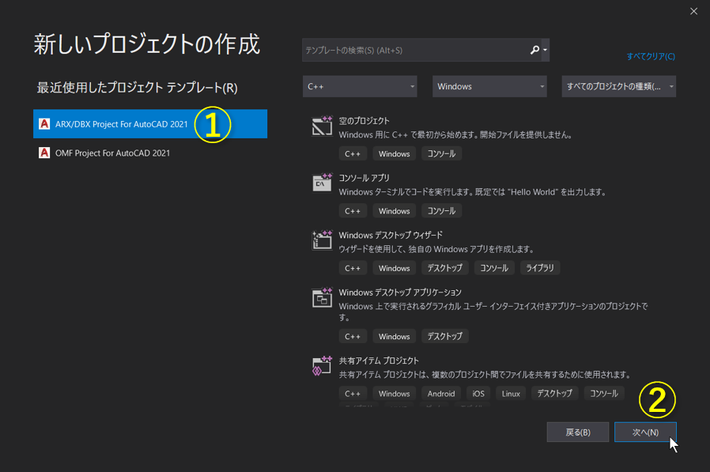Select the Windows デスクトップ アプリケーション title
The image size is (710, 472).
coord(400,293)
